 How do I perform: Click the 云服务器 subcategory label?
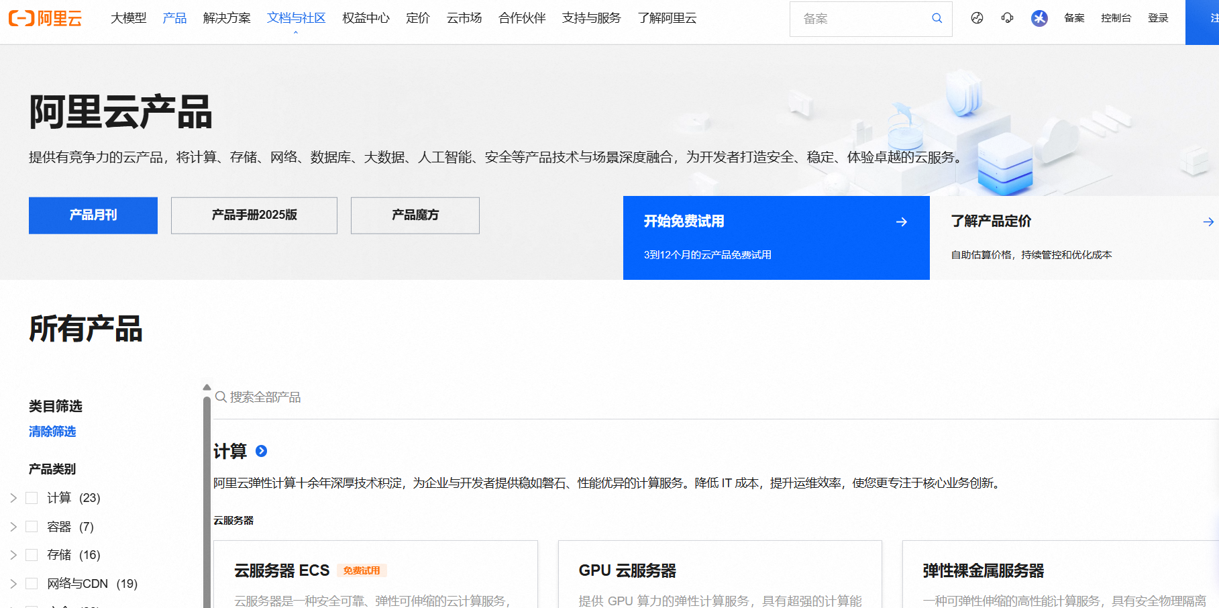tap(233, 521)
